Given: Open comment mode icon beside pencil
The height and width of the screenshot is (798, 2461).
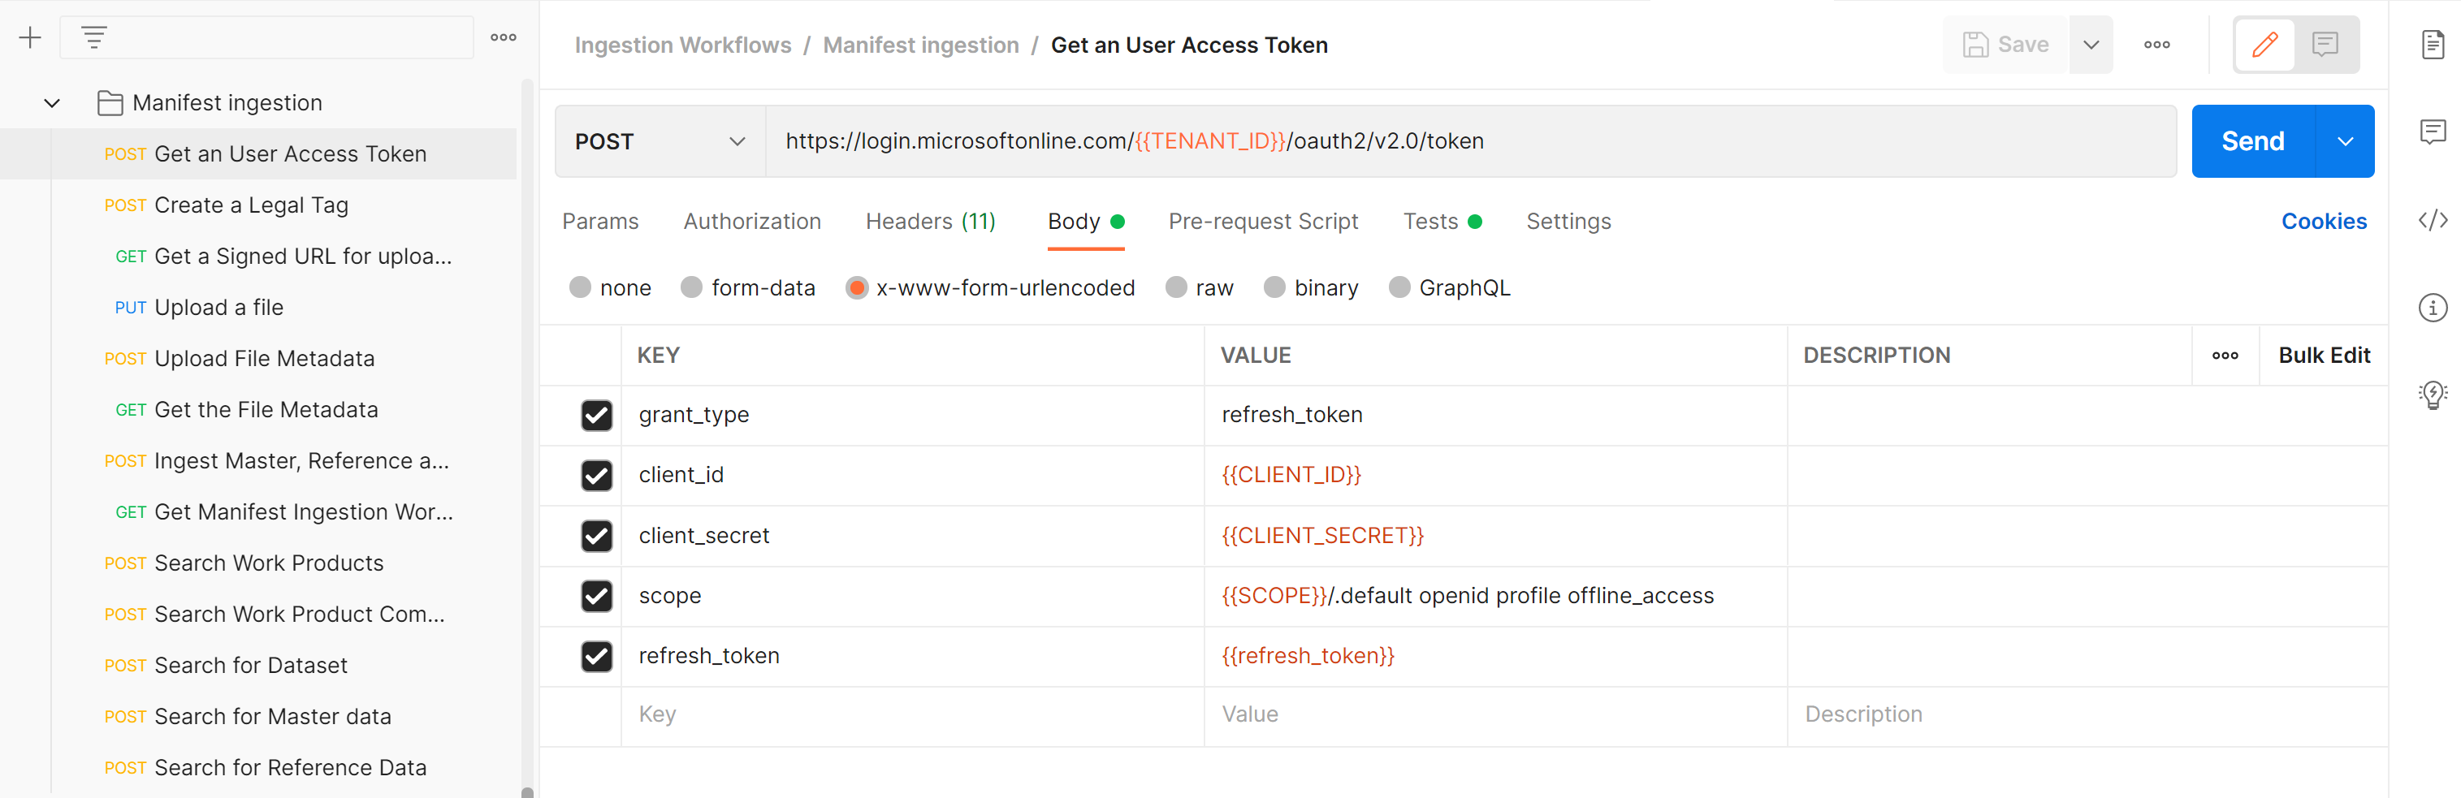Looking at the screenshot, I should (2325, 44).
